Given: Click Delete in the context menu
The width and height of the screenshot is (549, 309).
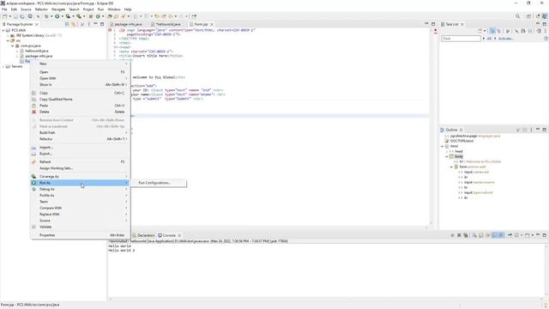Looking at the screenshot, I should coord(80,112).
